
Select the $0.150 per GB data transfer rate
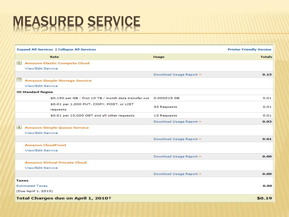click(x=100, y=98)
